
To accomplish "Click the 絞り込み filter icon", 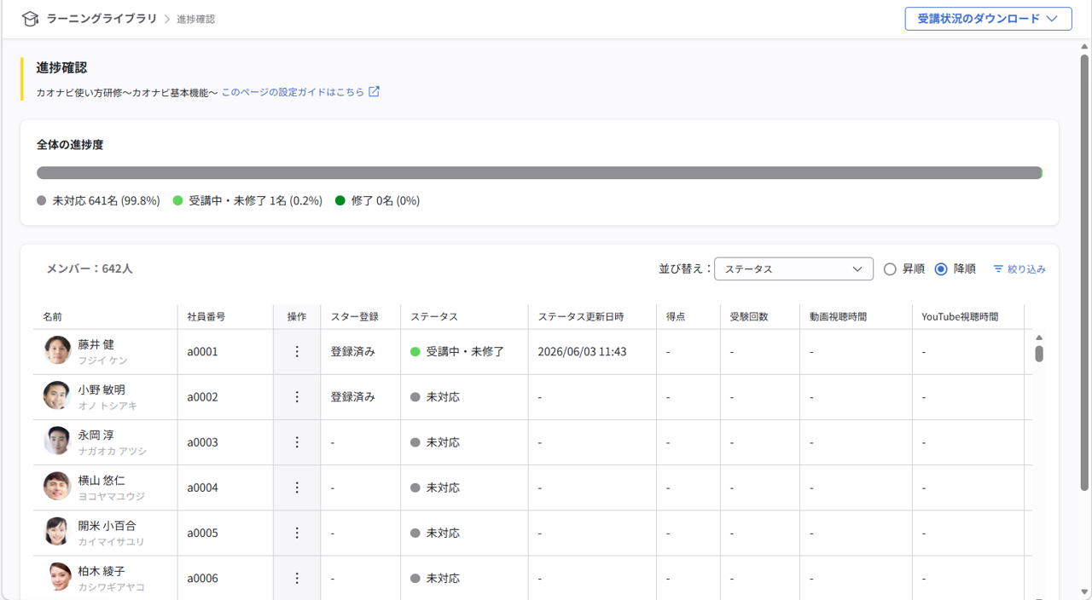I will (x=998, y=269).
